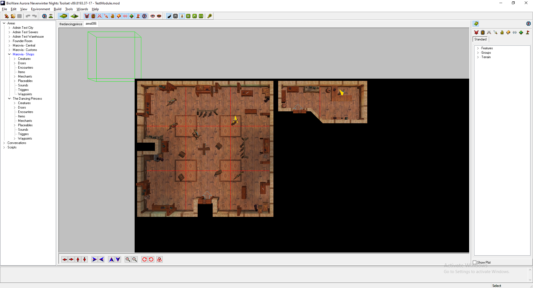This screenshot has height=288, width=533.
Task: Select Marovia - Central in area tree
Action: [x=24, y=45]
